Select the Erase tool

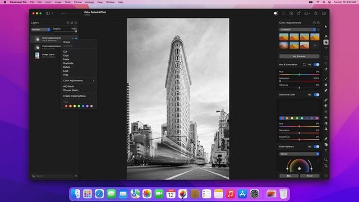pos(326,90)
